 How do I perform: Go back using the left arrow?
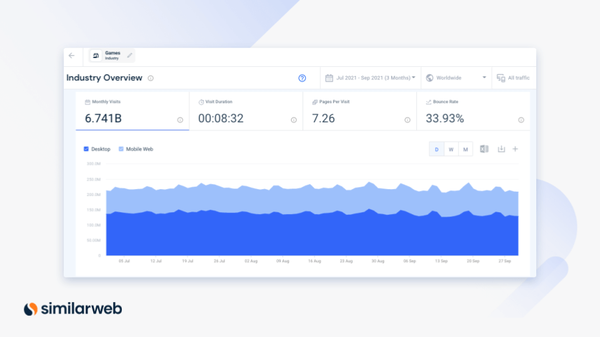tap(71, 56)
